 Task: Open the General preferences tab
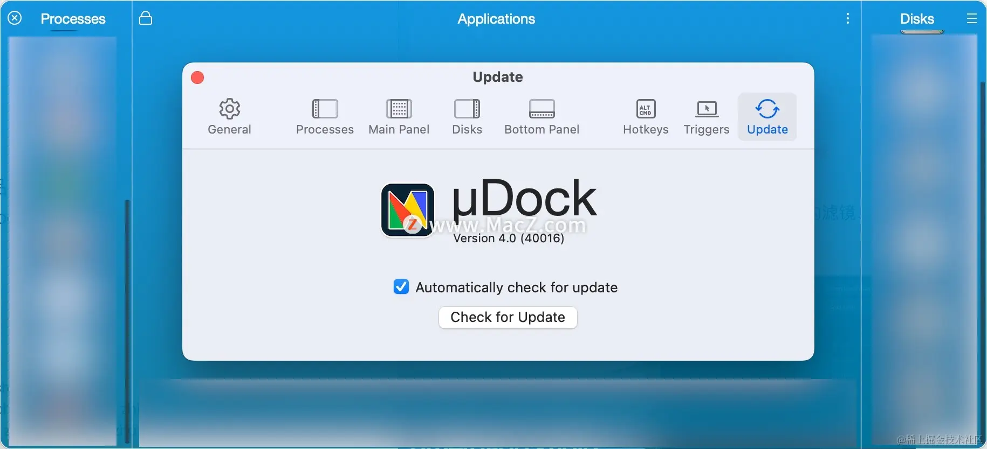(229, 117)
